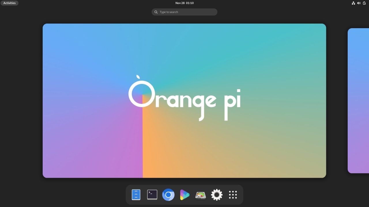Open the volume indicator in the tray
The image size is (369, 207).
coord(359,3)
